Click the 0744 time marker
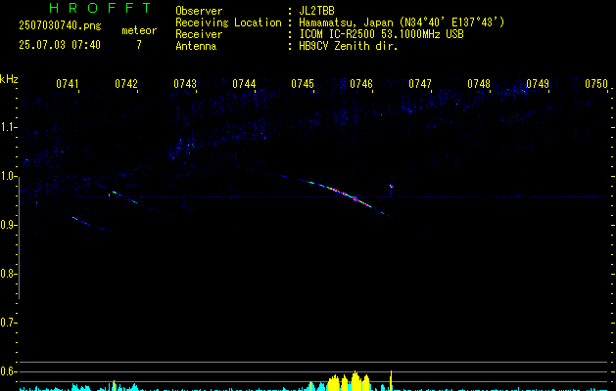Viewport: 616px width, 391px height. point(244,84)
